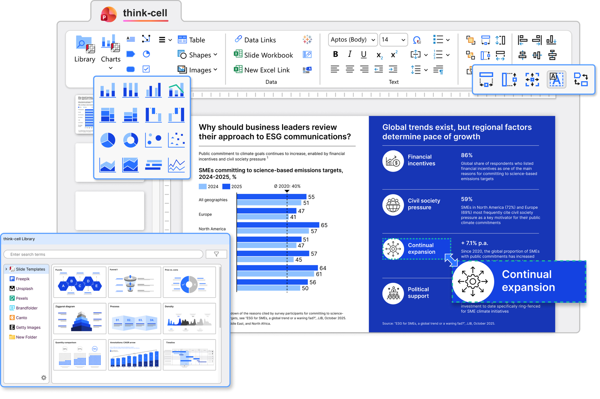Select the scatter chart type in the gallery

click(x=176, y=139)
